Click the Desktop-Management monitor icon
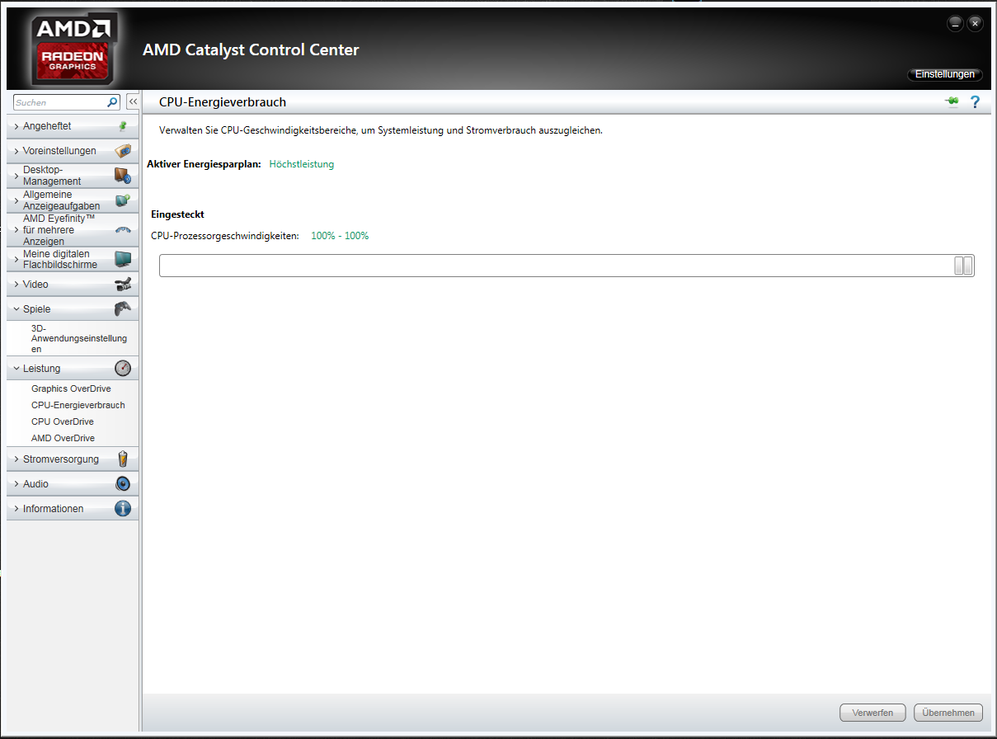The image size is (997, 739). 123,176
